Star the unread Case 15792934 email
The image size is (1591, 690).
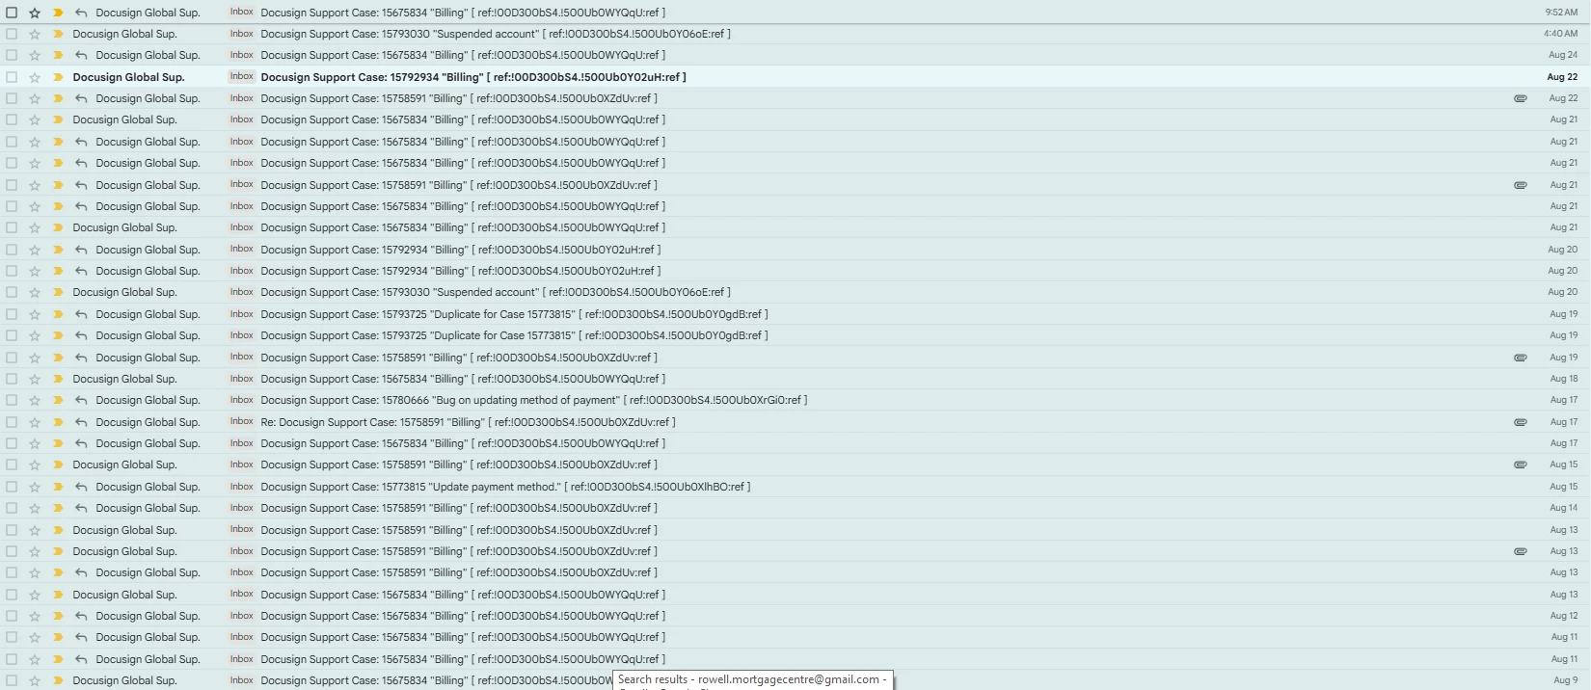pyautogui.click(x=35, y=77)
